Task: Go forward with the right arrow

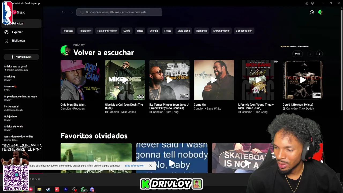Action: tap(71, 12)
